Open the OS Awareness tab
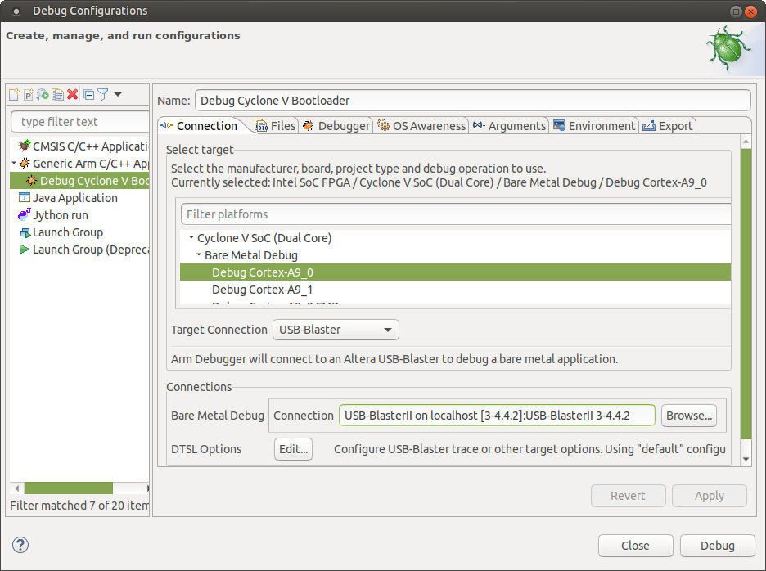 [x=421, y=125]
